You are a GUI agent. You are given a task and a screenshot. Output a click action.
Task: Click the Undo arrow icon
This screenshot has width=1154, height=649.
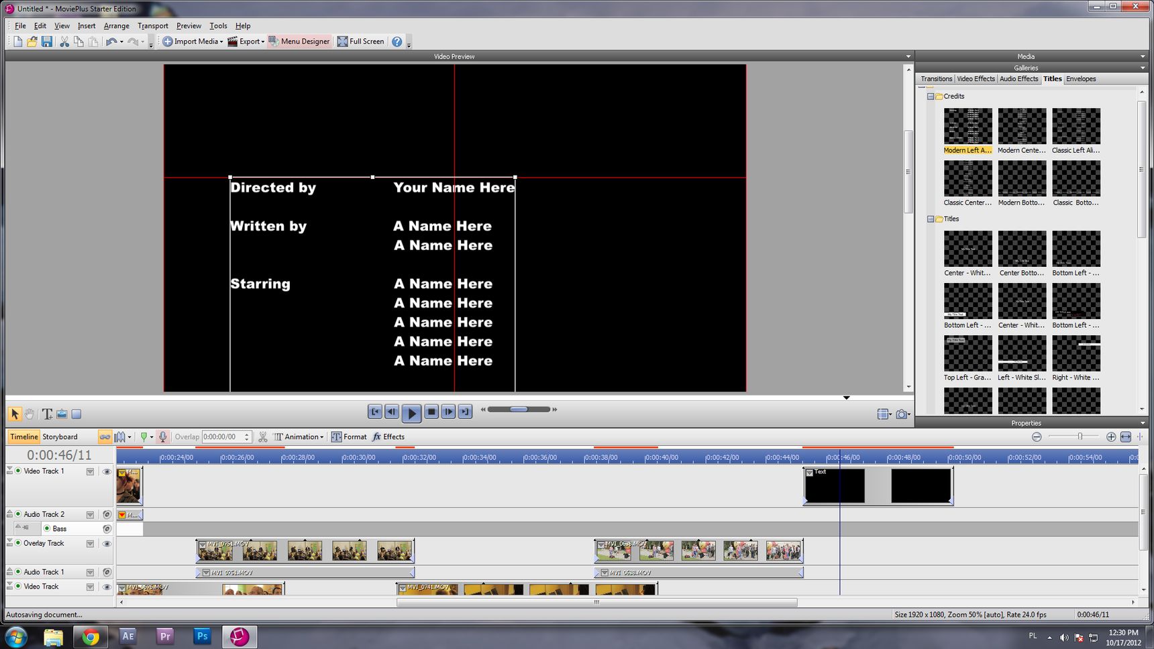[x=111, y=42]
